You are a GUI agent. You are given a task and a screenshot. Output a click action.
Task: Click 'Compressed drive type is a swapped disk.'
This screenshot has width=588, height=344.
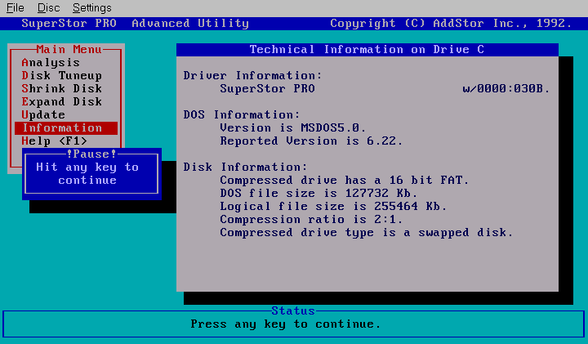pos(367,233)
